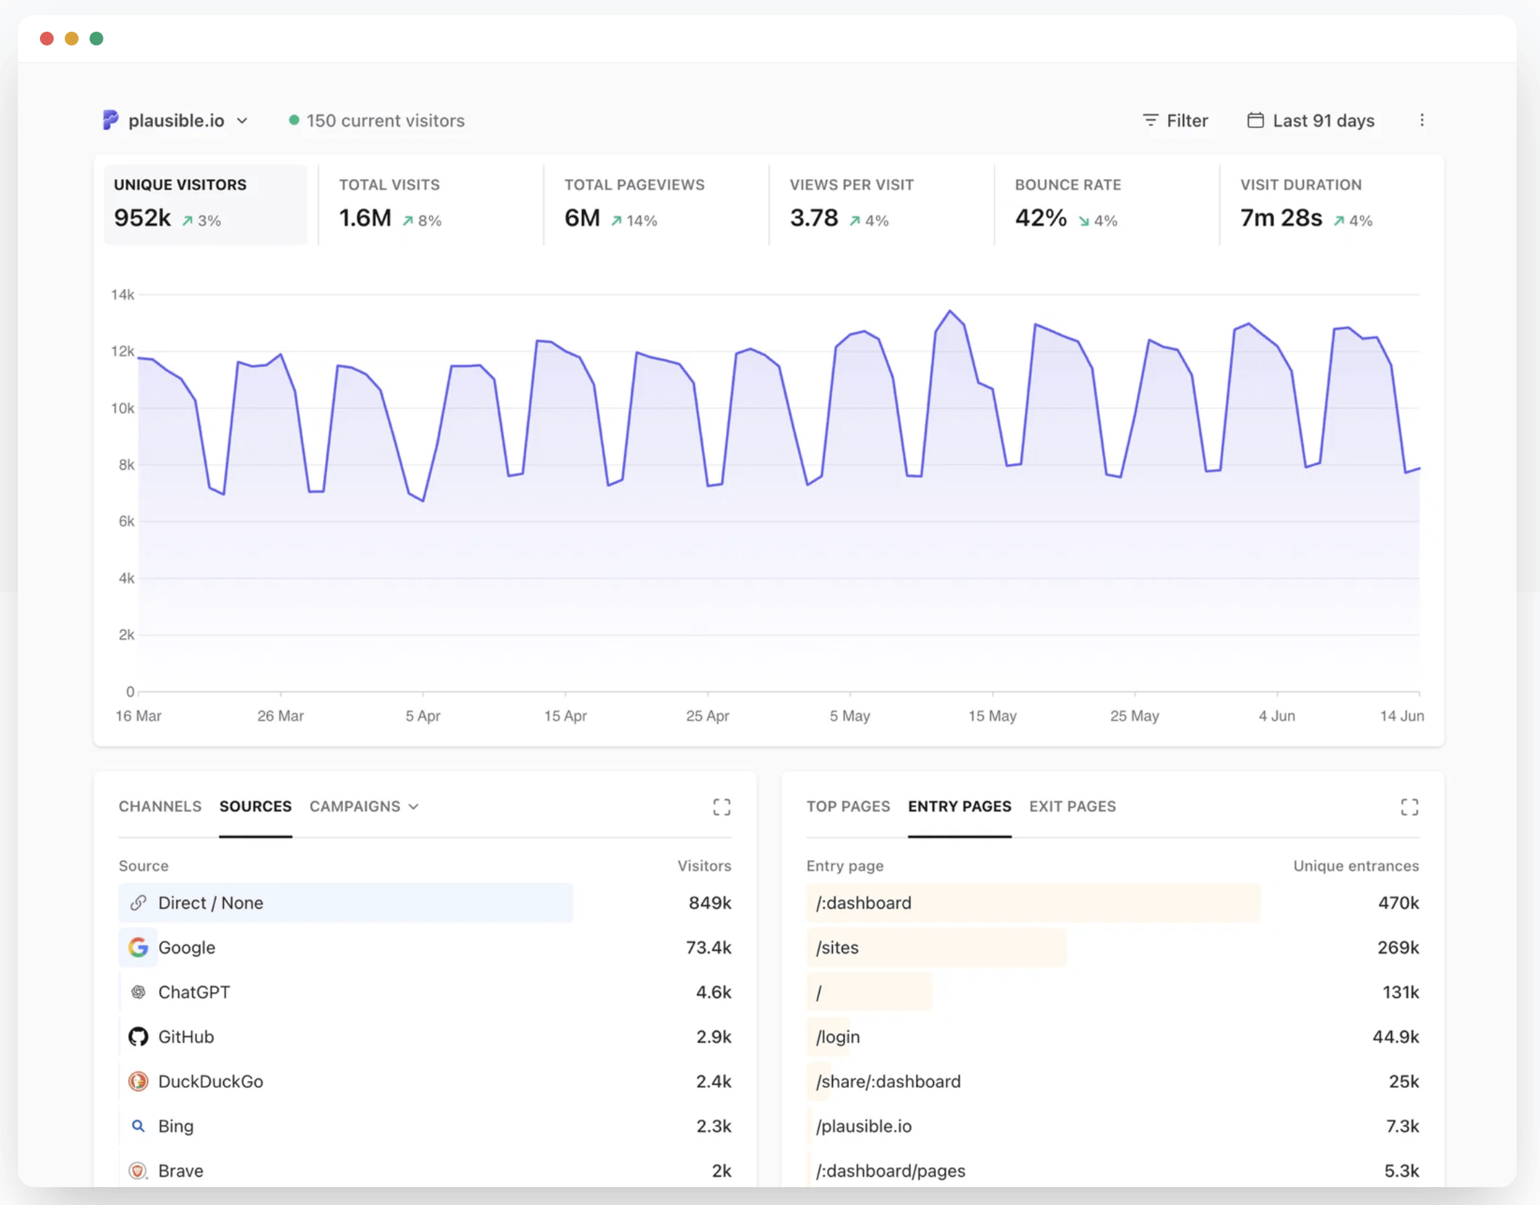Click the green current visitors status dot
Viewport: 1540px width, 1205px height.
pyautogui.click(x=293, y=120)
